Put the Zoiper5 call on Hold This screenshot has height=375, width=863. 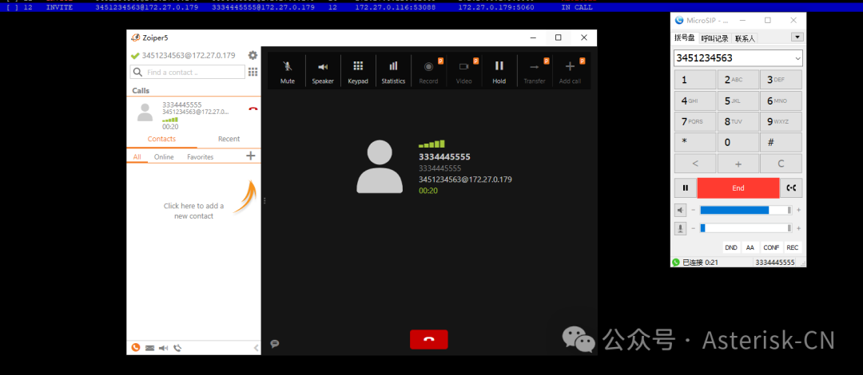point(499,72)
